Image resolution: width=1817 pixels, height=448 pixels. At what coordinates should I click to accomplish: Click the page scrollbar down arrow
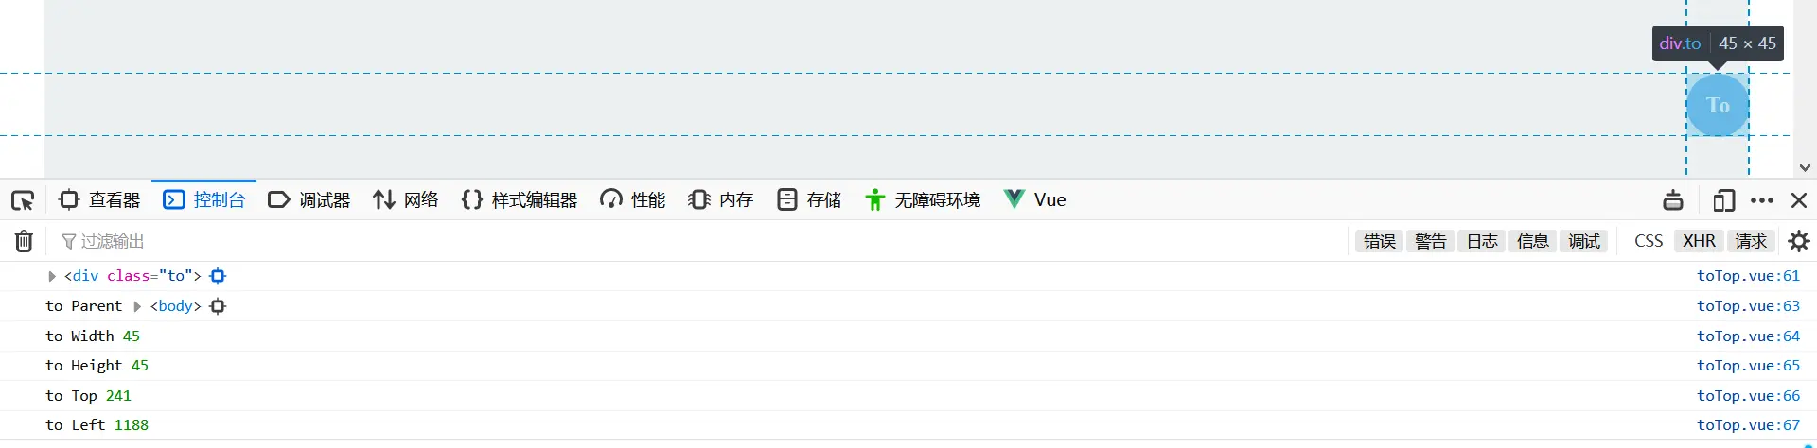[1805, 167]
